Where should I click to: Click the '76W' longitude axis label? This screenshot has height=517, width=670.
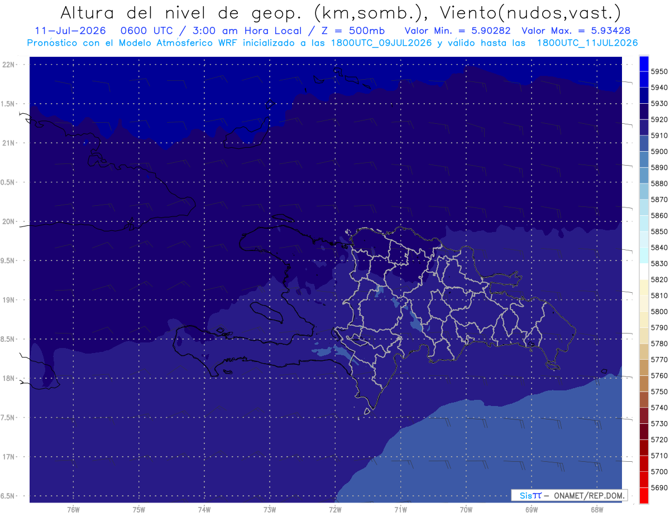[x=73, y=509]
